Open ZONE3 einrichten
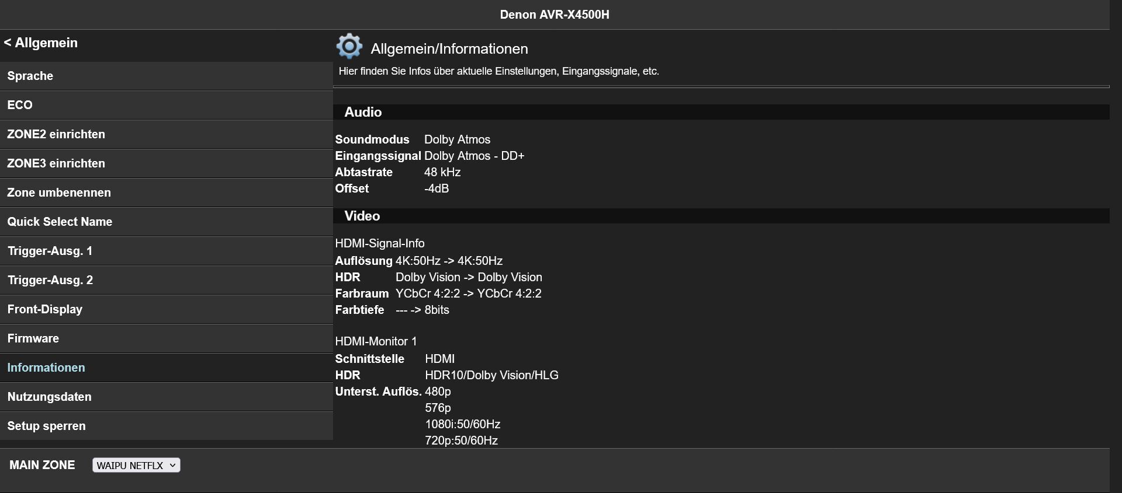The image size is (1122, 493). click(56, 163)
